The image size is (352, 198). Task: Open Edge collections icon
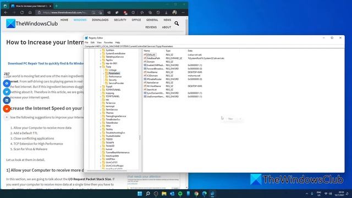pyautogui.click(x=150, y=13)
